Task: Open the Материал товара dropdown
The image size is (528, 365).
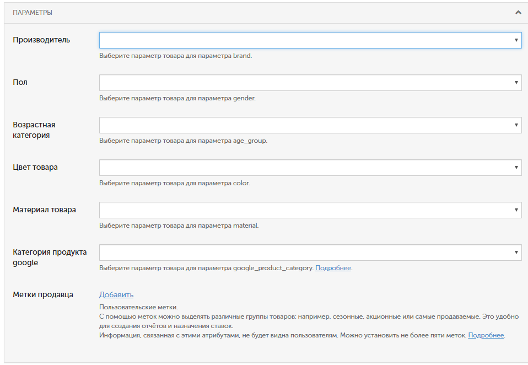Action: 310,210
